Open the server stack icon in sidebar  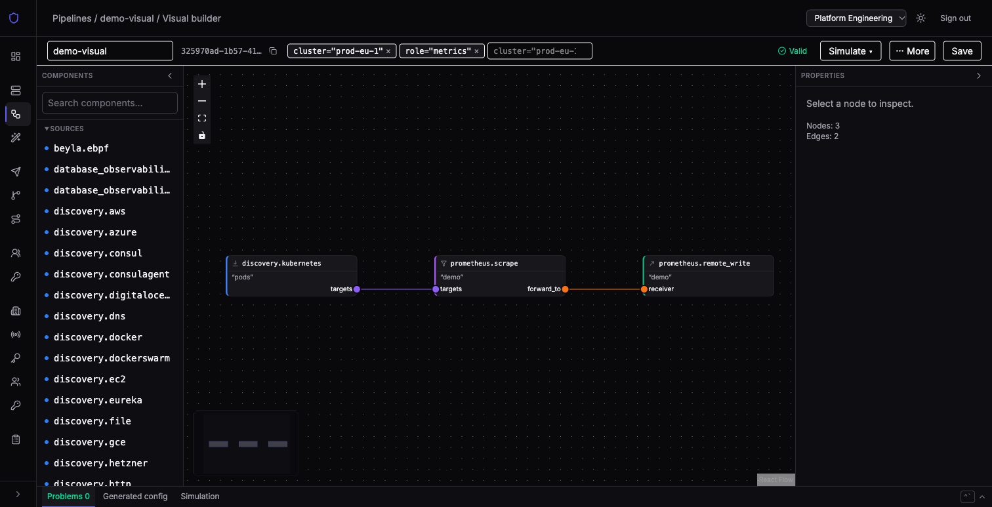(16, 91)
